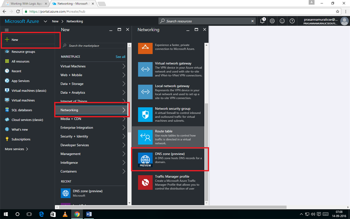This screenshot has height=219, width=350.
Task: Click the Cloud services (classic) icon
Action: pyautogui.click(x=7, y=119)
